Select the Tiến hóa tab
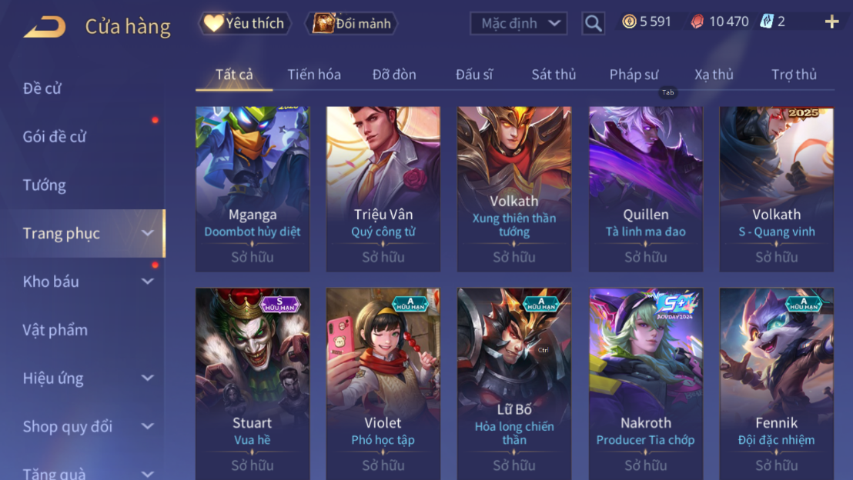Image resolution: width=853 pixels, height=480 pixels. [x=314, y=75]
